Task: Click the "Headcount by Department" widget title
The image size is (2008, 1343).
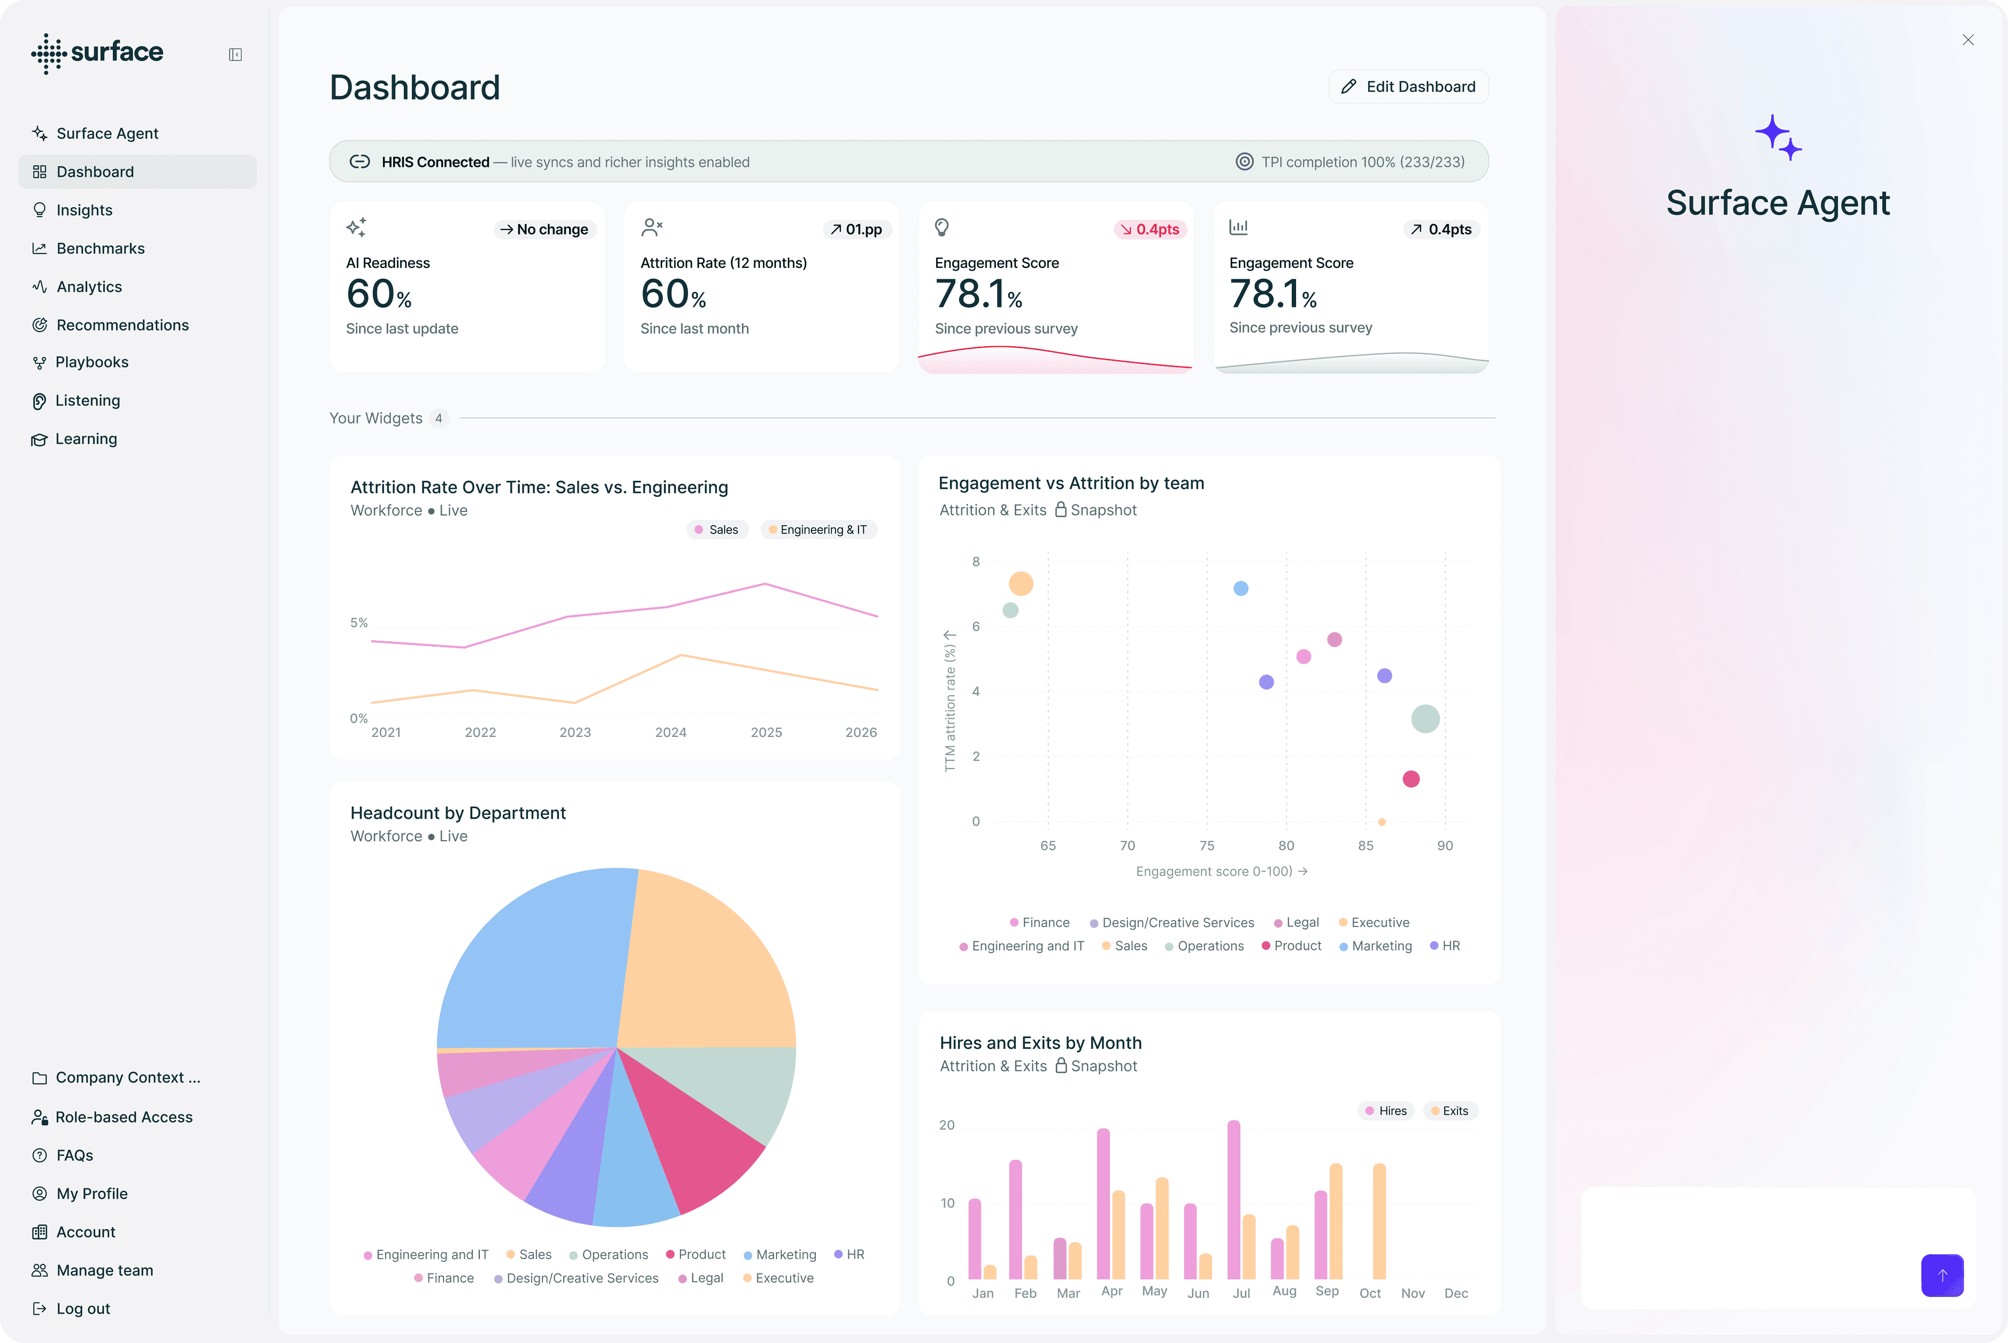Action: pyautogui.click(x=458, y=814)
